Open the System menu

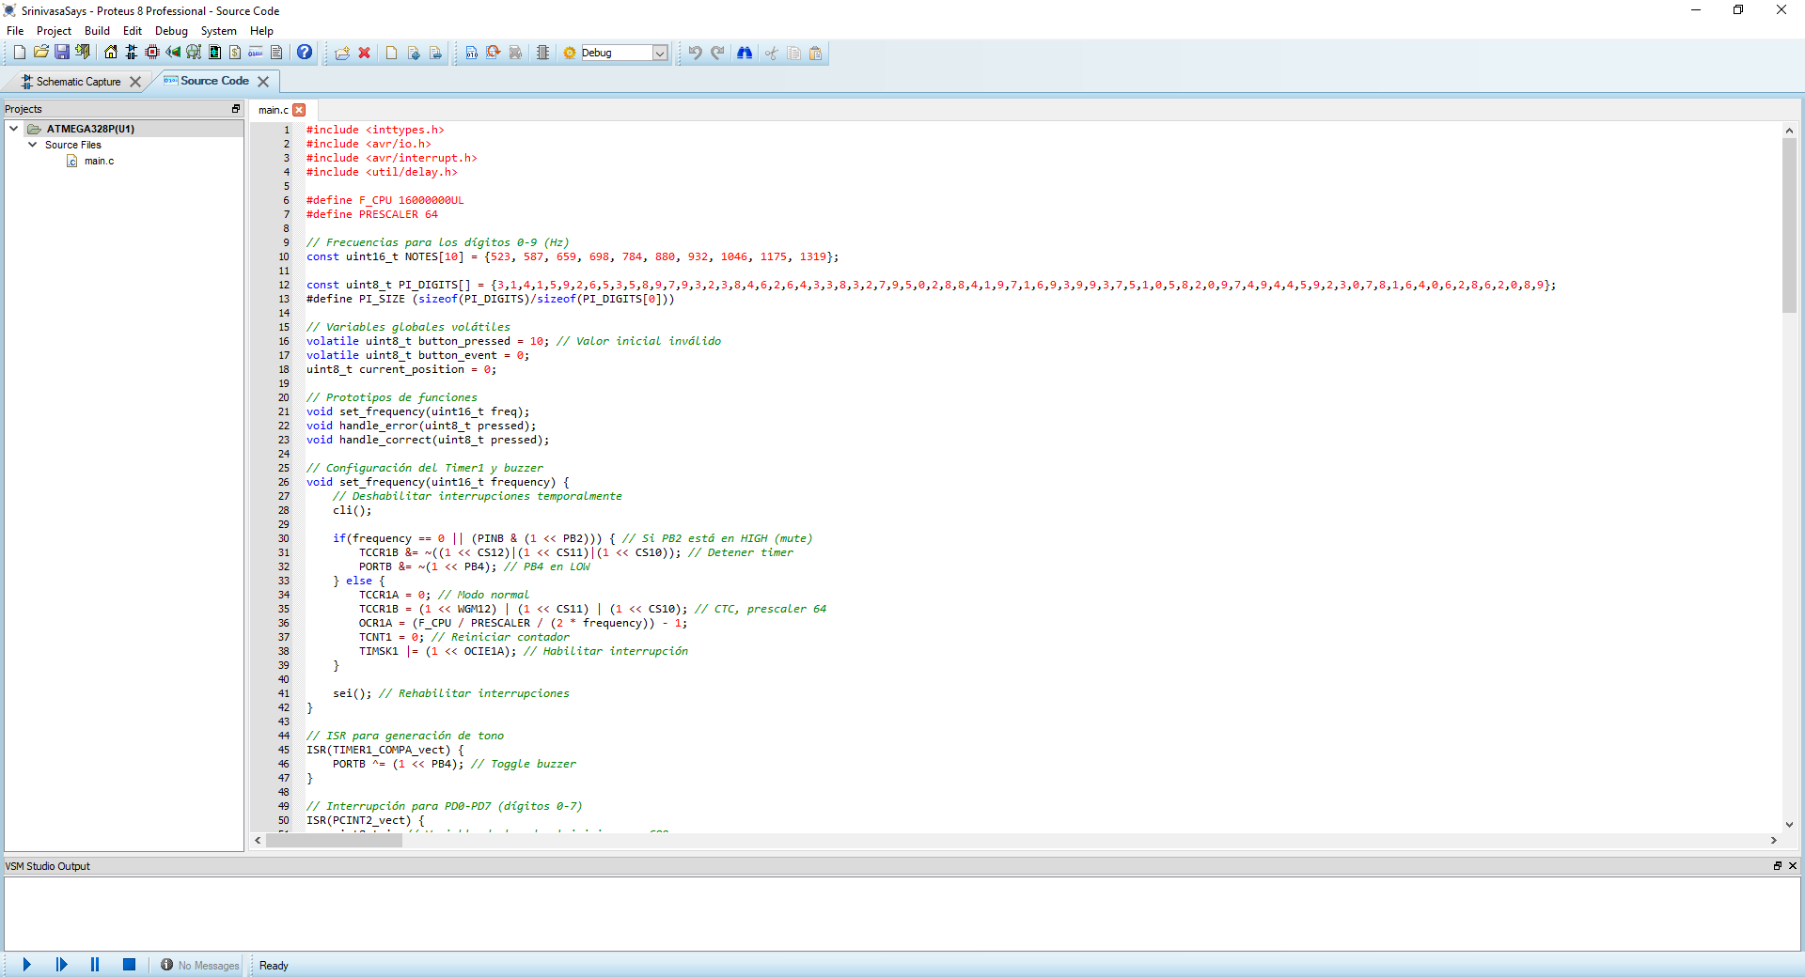218,31
